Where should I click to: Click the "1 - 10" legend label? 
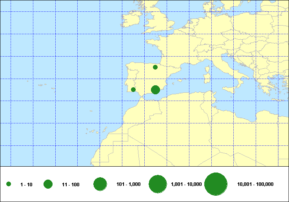pos(26,185)
